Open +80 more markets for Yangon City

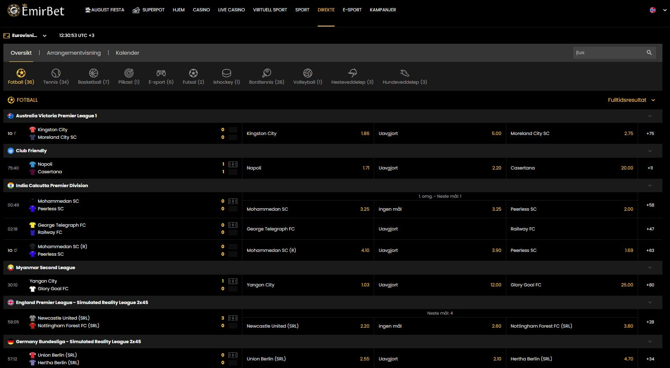[x=650, y=285]
